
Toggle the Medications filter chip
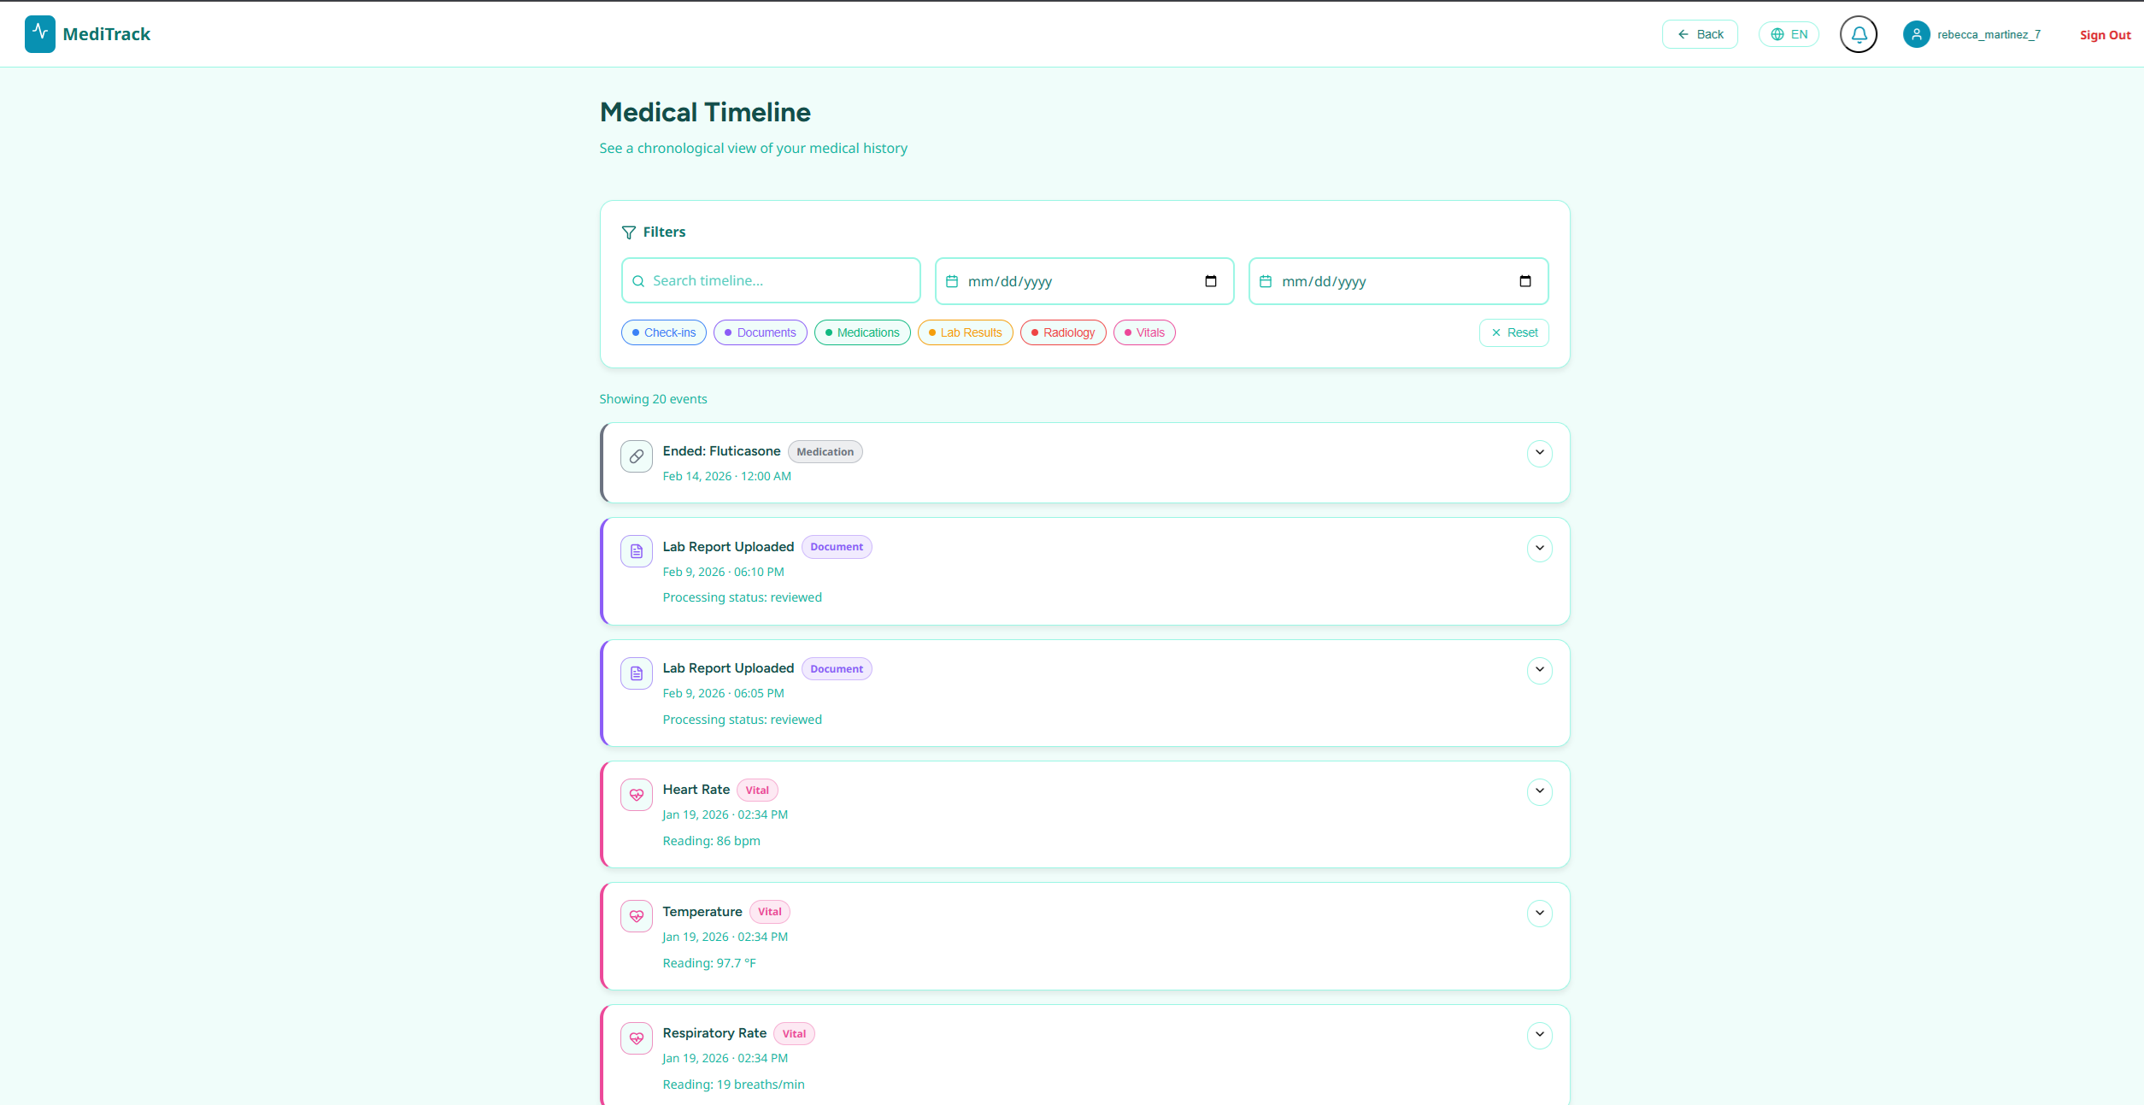[x=861, y=332]
